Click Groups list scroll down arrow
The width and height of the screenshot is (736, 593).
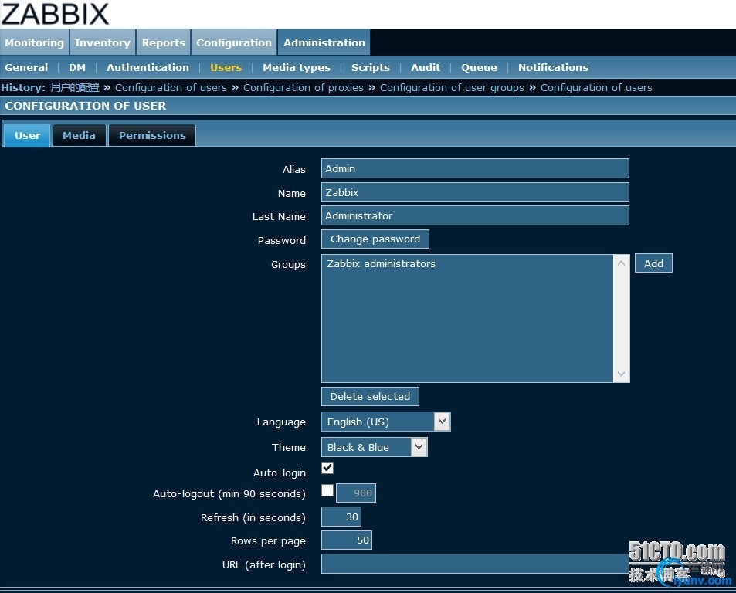[x=621, y=374]
